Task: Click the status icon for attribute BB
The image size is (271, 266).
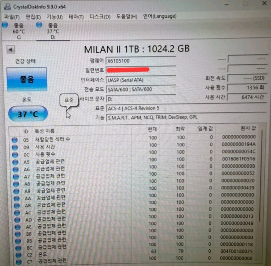Action: (18, 241)
